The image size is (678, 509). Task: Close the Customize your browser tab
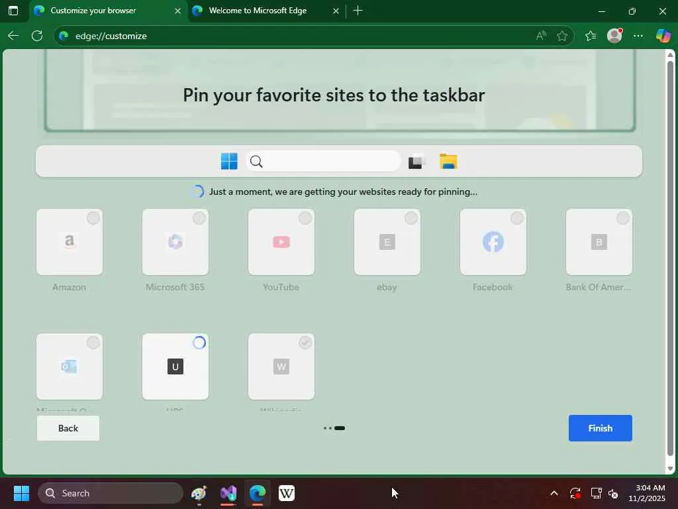177,11
